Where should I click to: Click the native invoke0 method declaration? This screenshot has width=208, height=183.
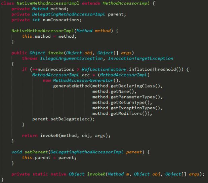pos(108,174)
